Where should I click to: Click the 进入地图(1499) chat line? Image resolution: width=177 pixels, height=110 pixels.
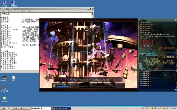point(146,46)
